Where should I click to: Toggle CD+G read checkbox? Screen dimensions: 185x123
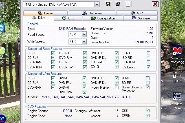click(116, 67)
